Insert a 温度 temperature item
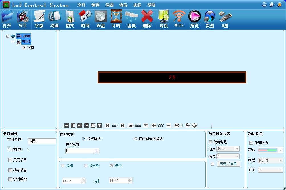The width and height of the screenshot is (286, 190). [131, 19]
